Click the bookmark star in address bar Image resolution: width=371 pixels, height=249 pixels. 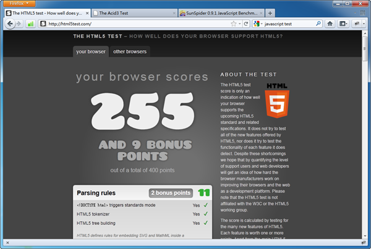(x=232, y=24)
